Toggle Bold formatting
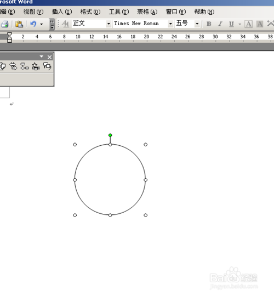Image resolution: width=274 pixels, height=296 pixels. (209, 24)
